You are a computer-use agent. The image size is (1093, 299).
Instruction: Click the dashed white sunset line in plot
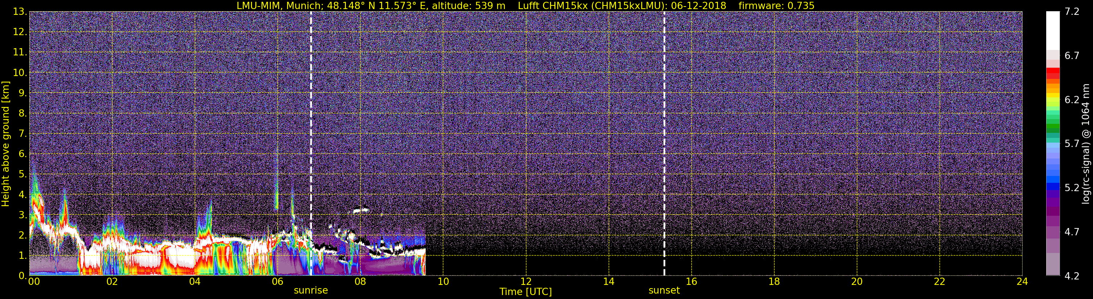(664, 144)
